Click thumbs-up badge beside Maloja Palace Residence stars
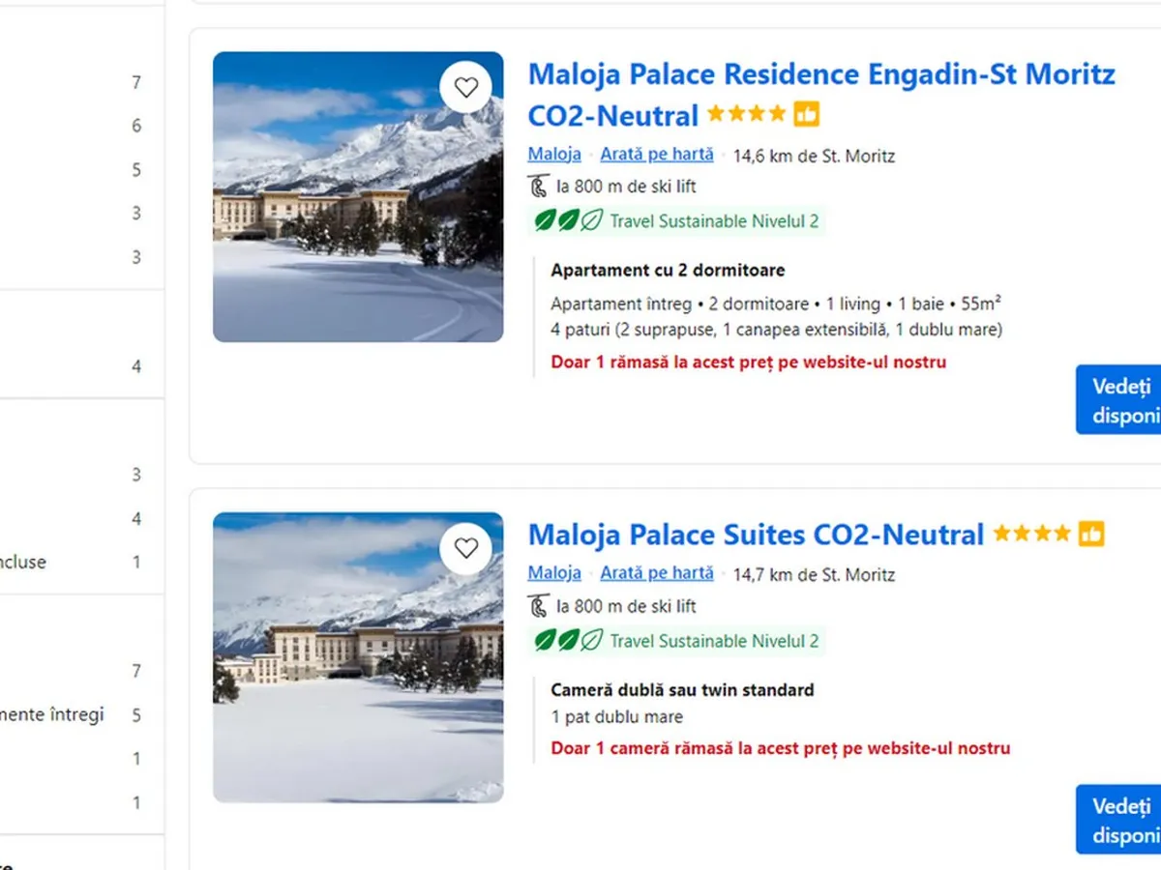 [x=807, y=114]
